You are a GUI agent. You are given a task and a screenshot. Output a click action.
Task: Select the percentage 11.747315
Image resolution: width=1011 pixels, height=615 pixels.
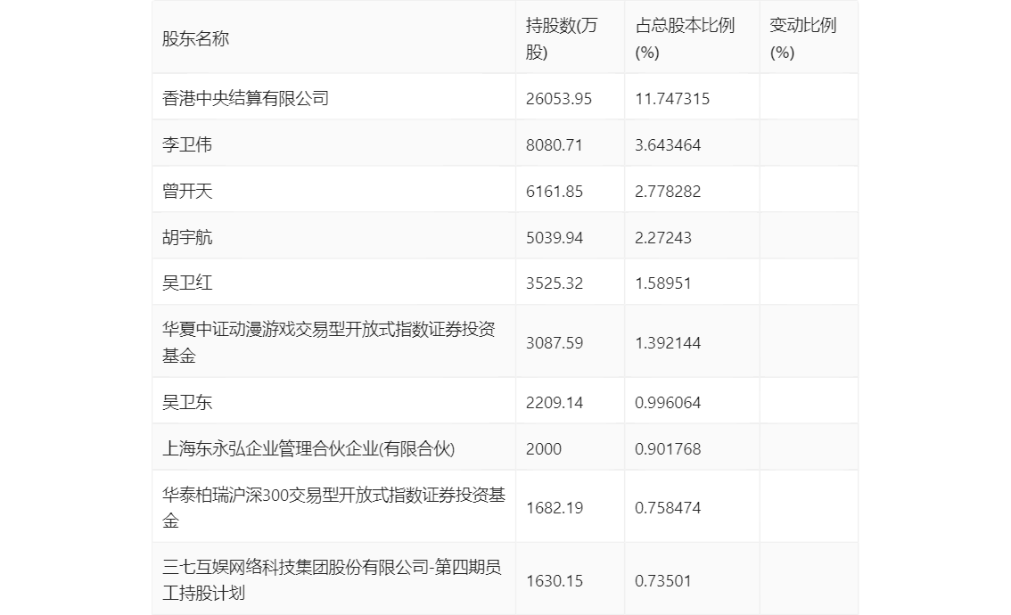[x=672, y=99]
